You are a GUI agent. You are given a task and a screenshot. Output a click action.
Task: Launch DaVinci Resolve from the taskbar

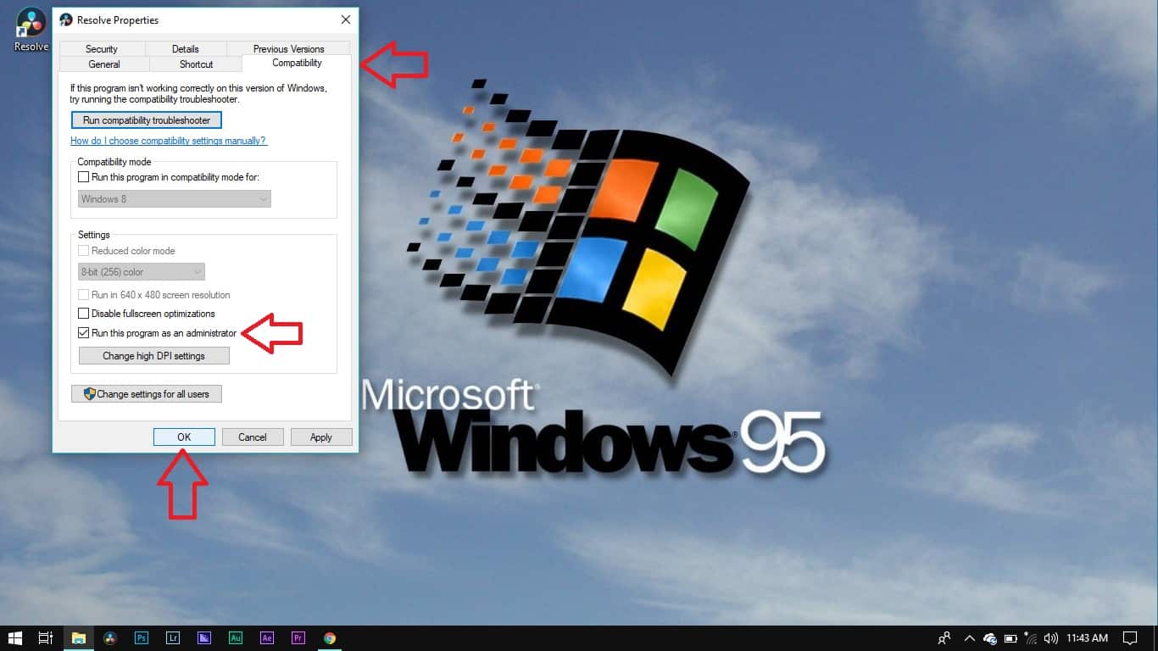tap(109, 638)
